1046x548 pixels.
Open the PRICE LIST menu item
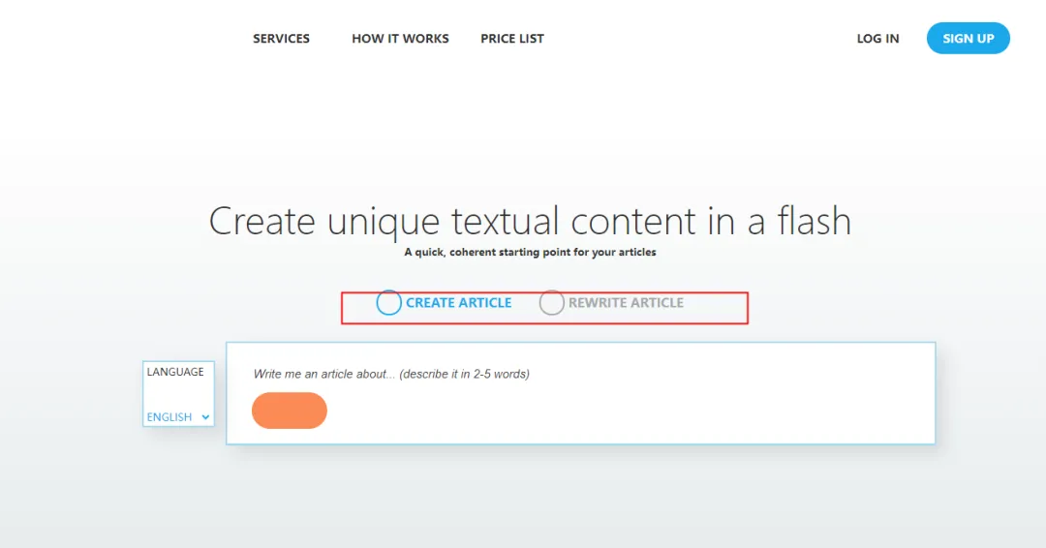click(x=512, y=39)
